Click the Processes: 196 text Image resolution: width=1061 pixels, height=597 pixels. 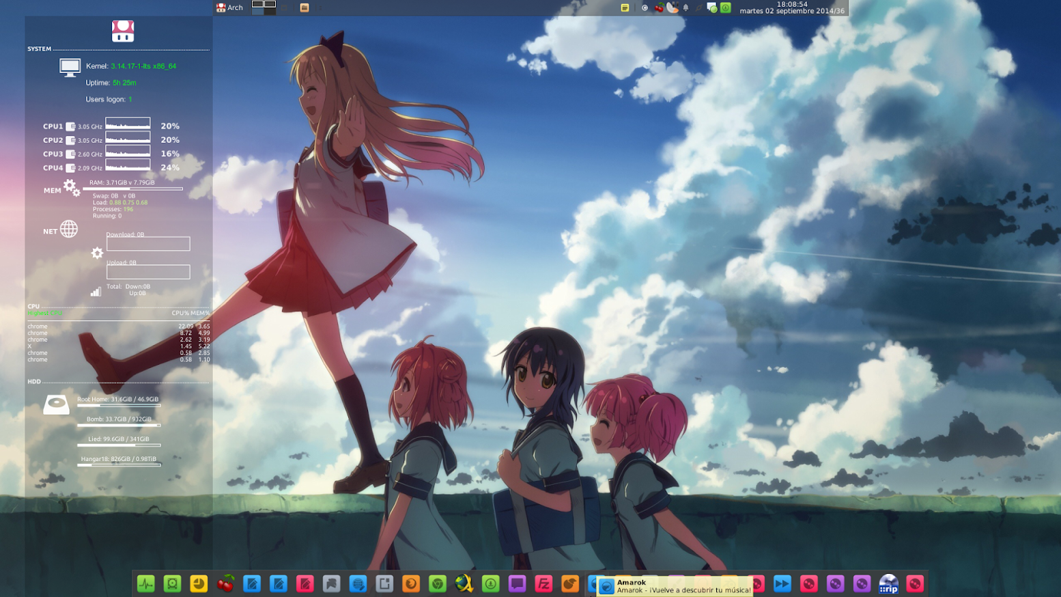tap(113, 209)
